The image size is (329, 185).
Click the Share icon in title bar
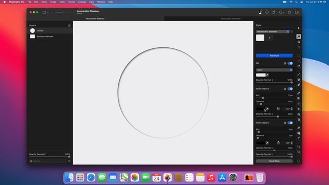point(289,12)
